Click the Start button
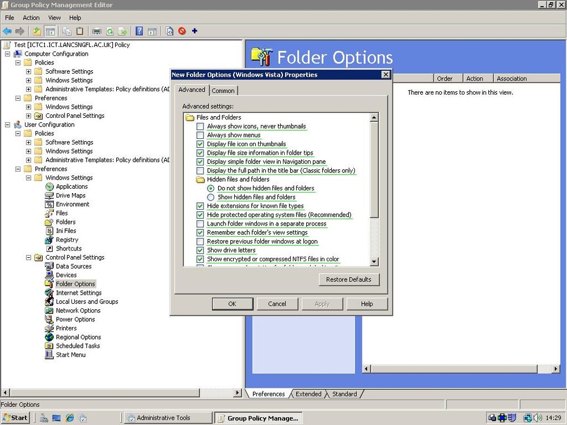This screenshot has width=567, height=425. (x=15, y=418)
